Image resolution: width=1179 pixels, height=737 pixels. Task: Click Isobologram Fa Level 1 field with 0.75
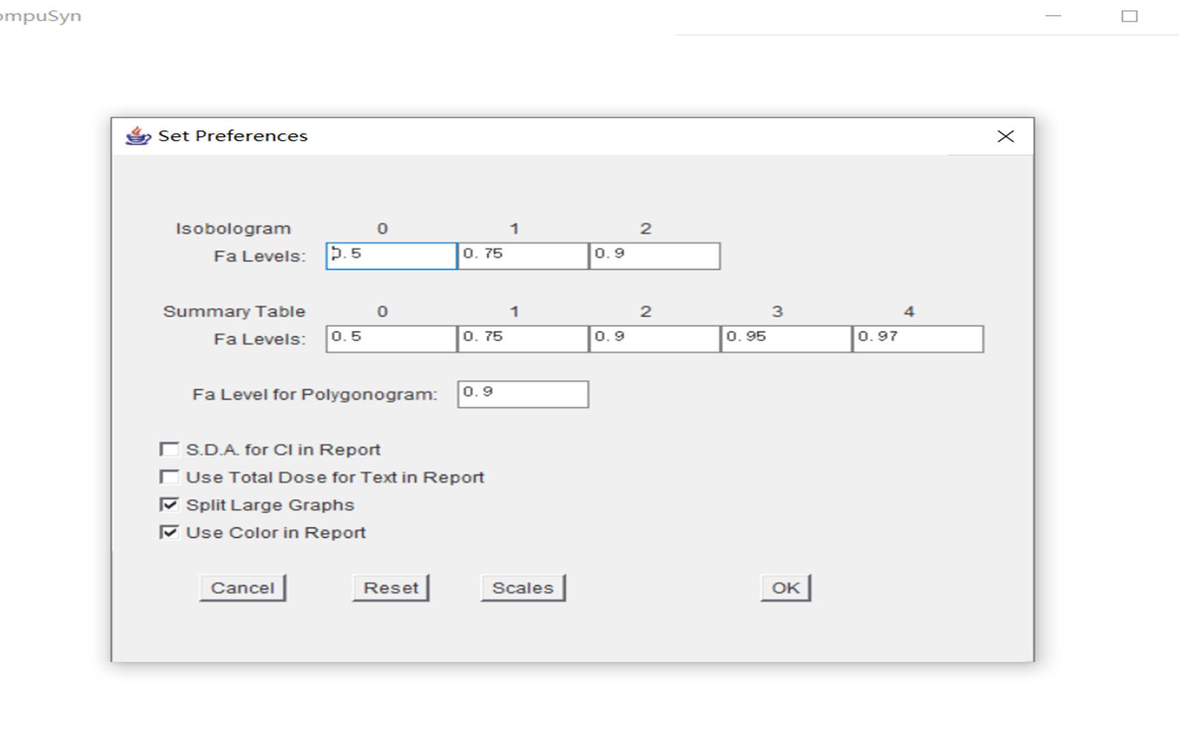523,256
